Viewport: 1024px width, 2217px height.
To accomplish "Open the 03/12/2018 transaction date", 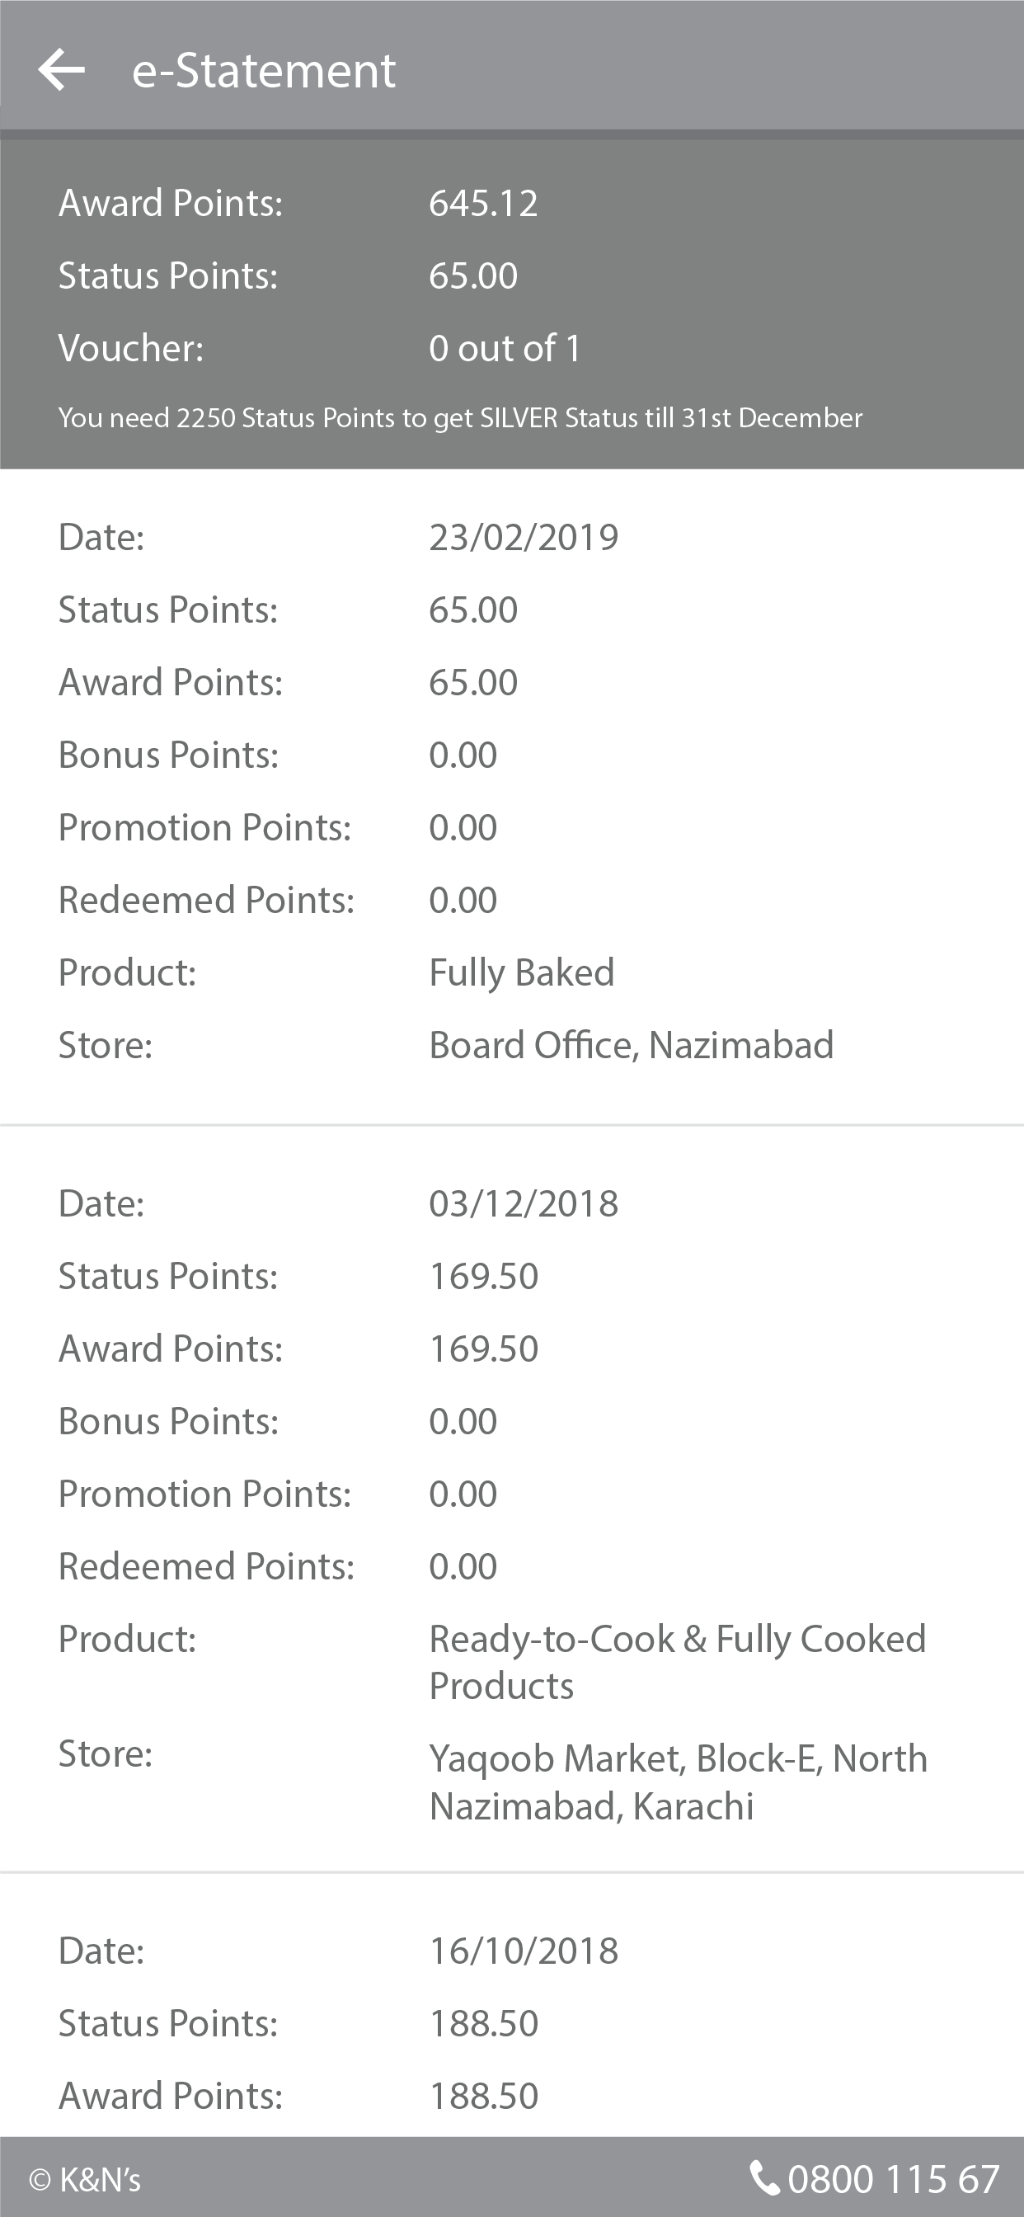I will [524, 1204].
